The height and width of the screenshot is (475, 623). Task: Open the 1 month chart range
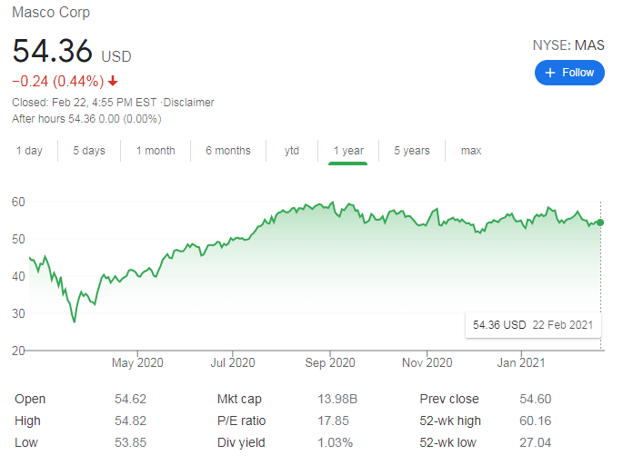click(x=156, y=151)
